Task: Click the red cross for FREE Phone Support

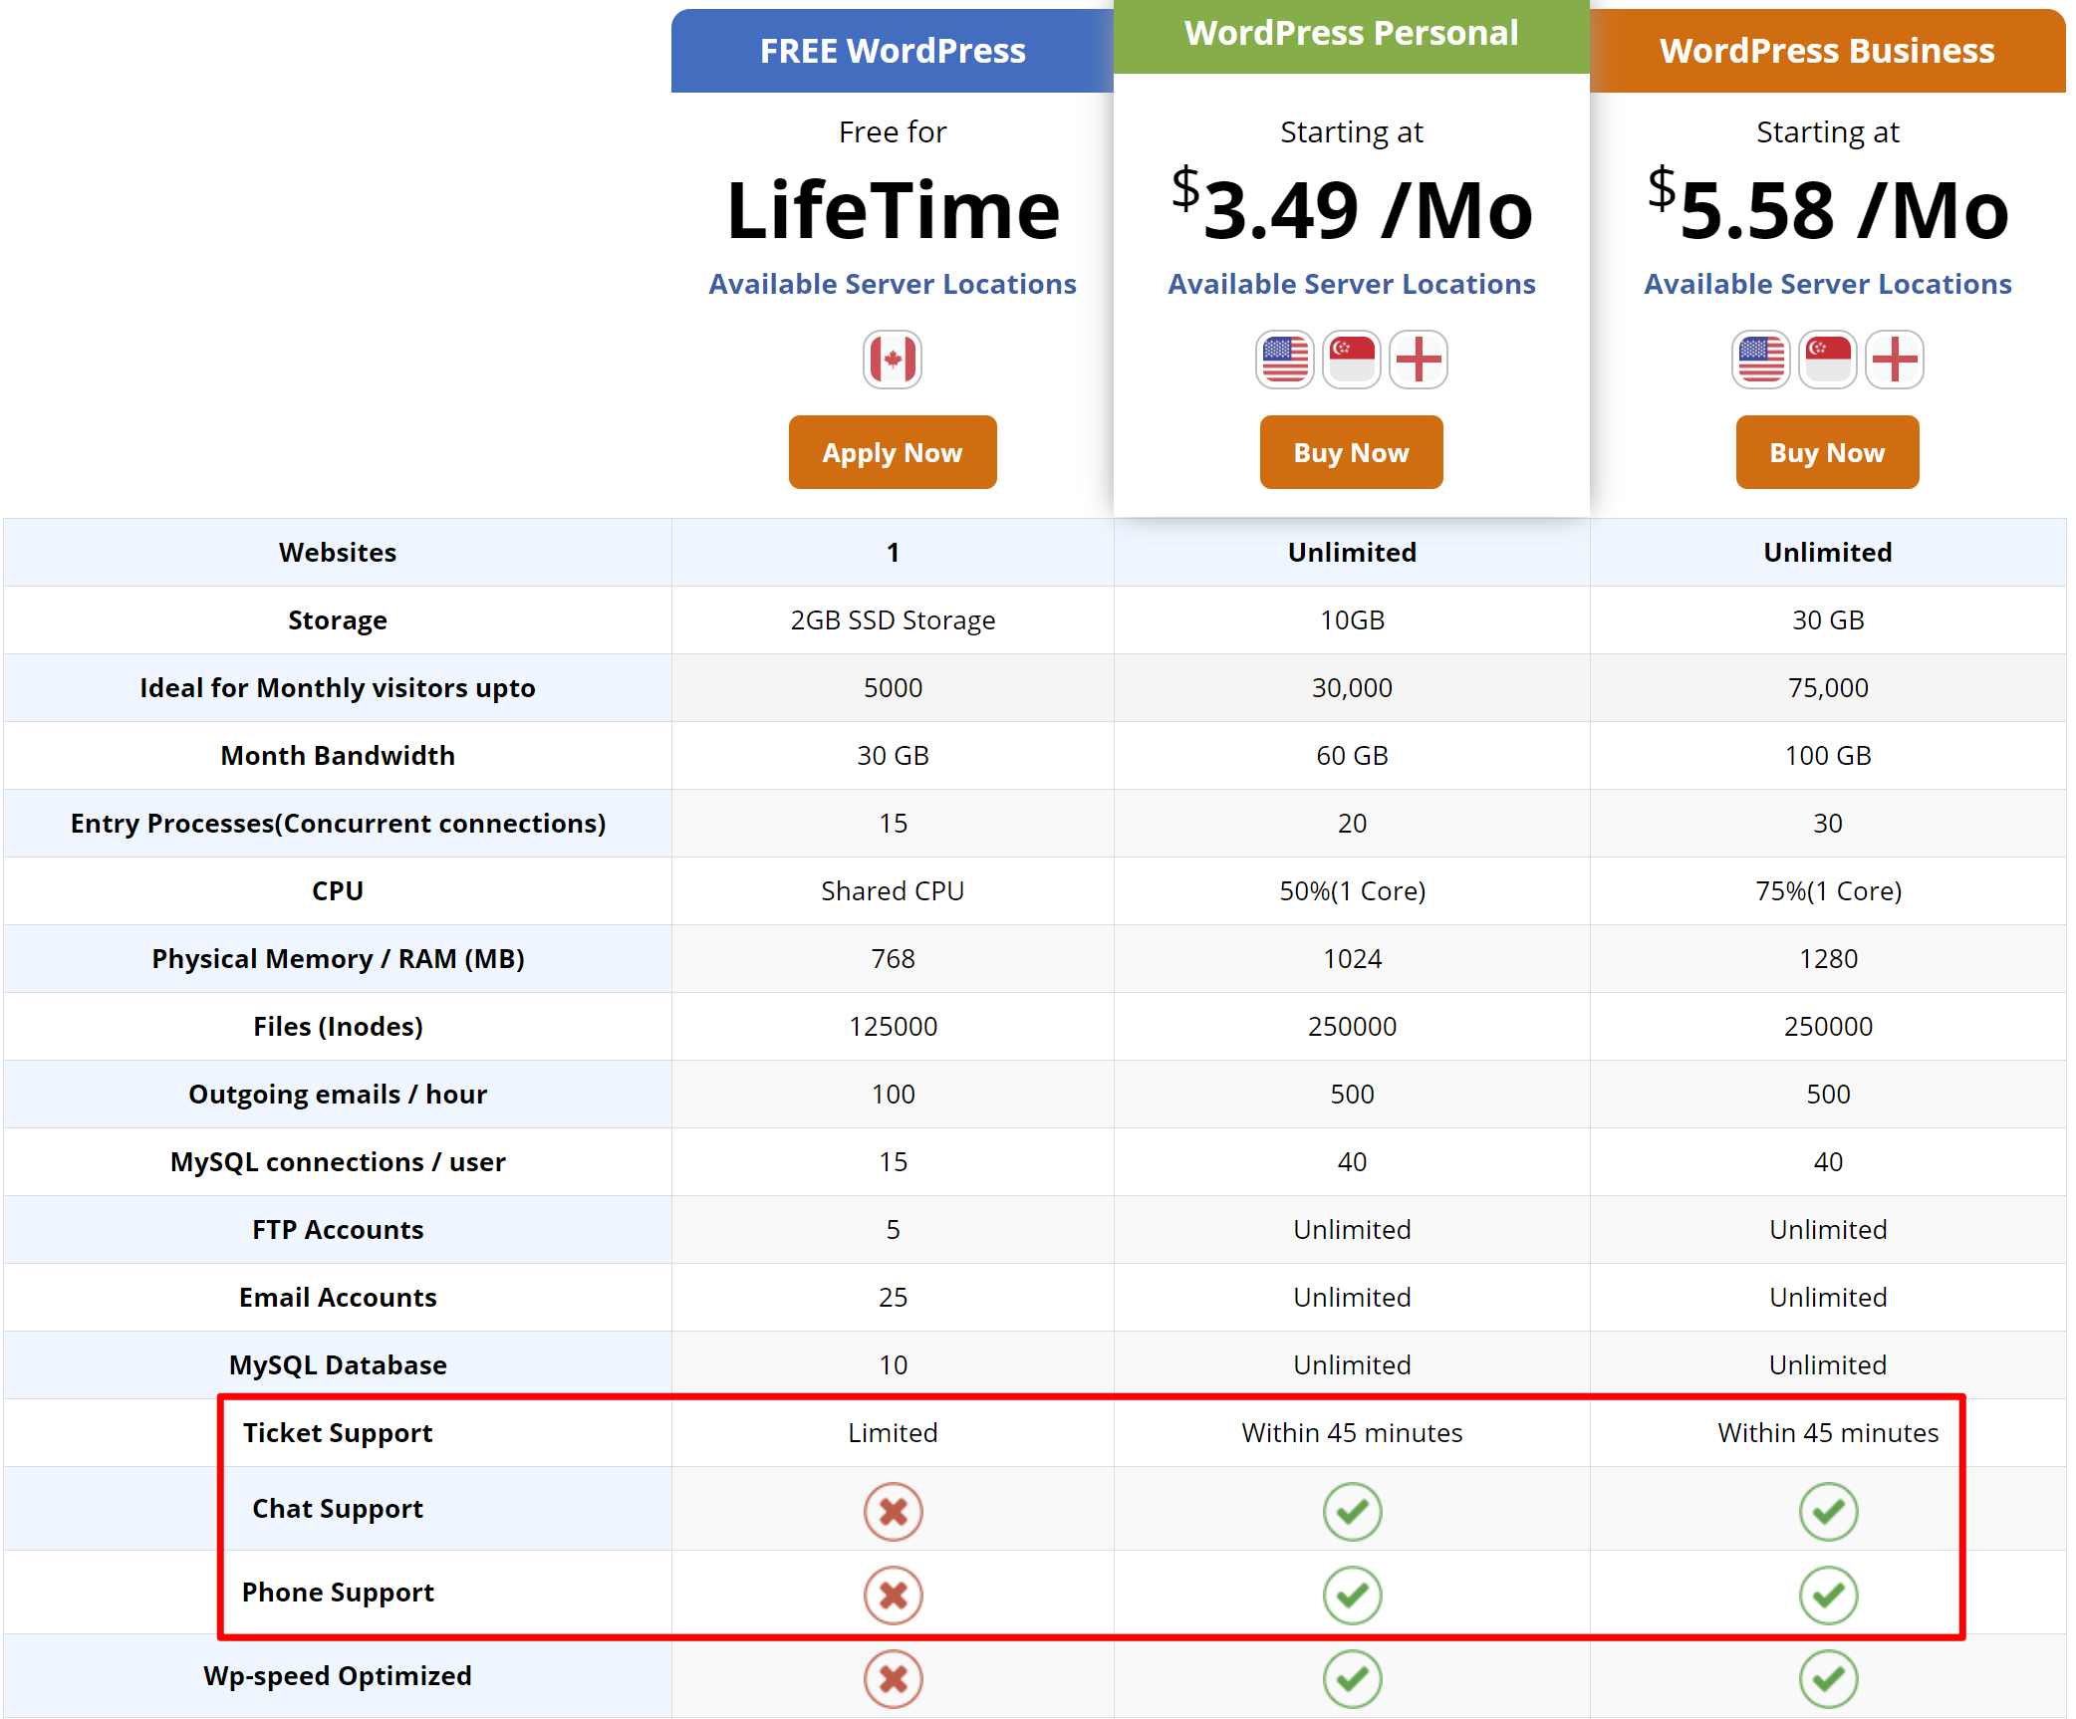Action: click(x=893, y=1596)
